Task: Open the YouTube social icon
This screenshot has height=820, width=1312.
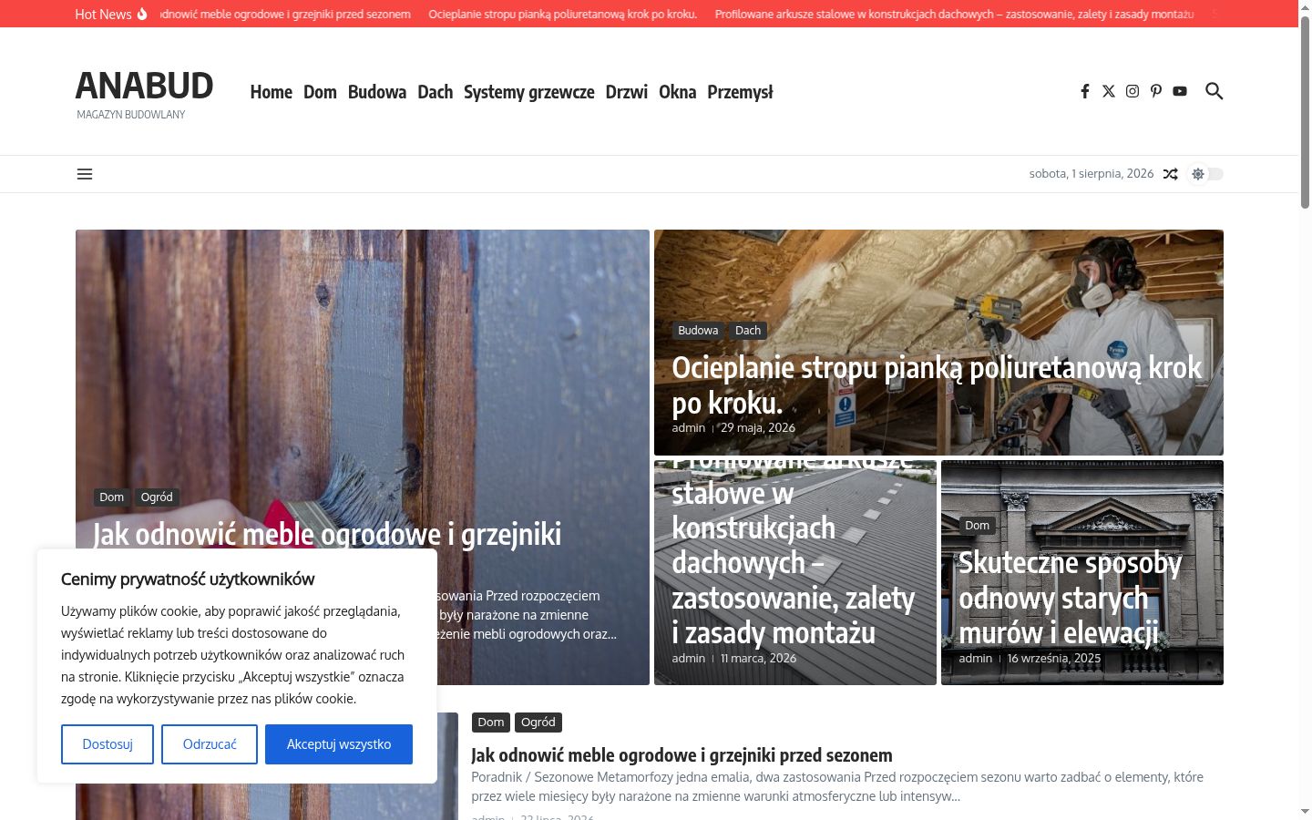Action: [x=1180, y=91]
